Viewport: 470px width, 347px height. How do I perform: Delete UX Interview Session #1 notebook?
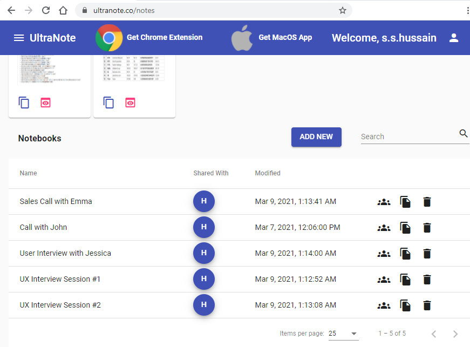[x=427, y=280]
